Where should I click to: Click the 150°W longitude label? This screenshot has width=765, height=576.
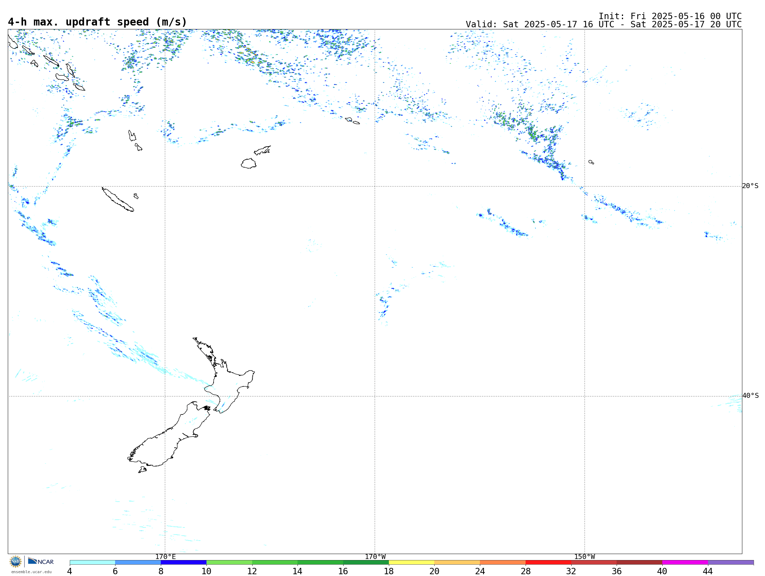pyautogui.click(x=585, y=557)
